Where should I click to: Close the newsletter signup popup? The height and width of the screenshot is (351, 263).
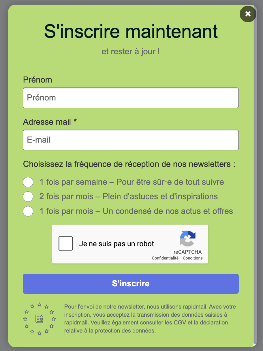248,14
